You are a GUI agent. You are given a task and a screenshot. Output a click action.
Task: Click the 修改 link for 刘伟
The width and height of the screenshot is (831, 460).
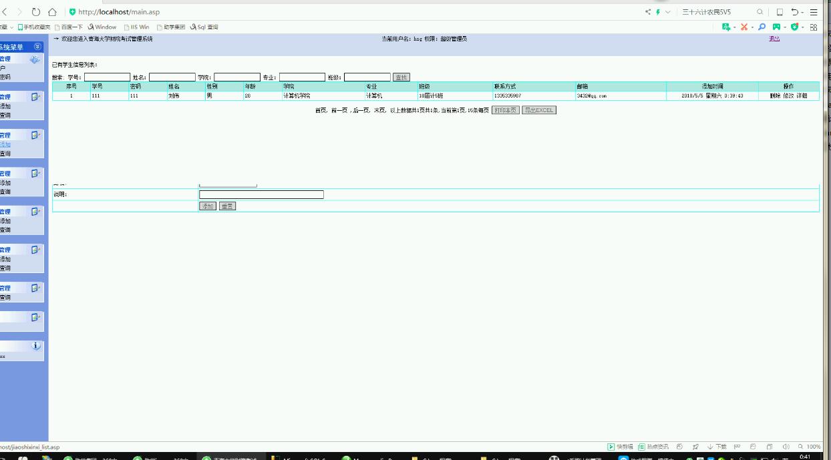tap(788, 96)
